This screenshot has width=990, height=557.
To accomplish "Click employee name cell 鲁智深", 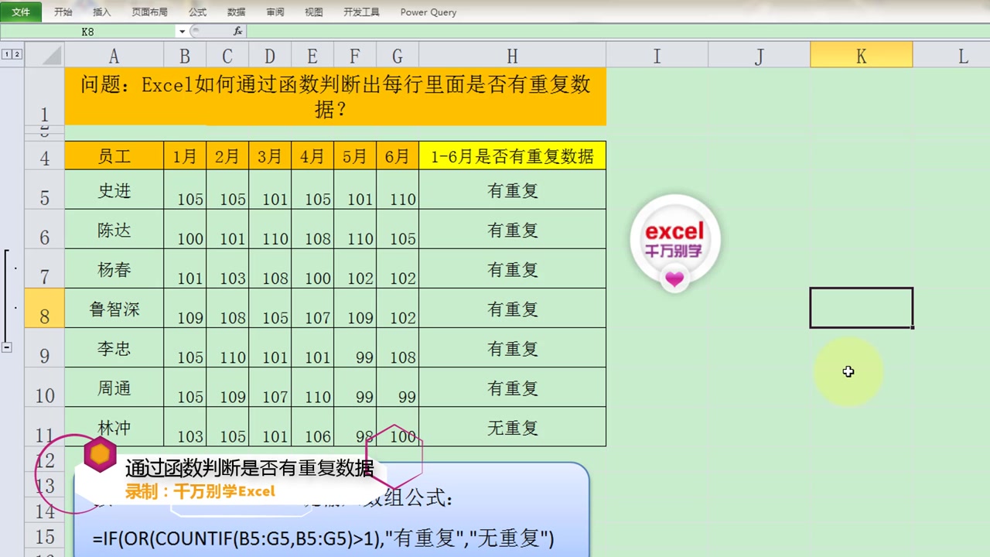I will click(x=114, y=308).
